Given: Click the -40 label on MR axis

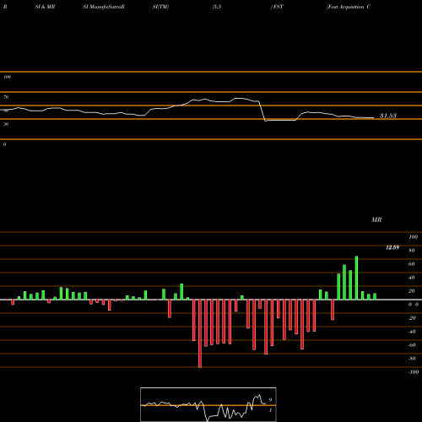Looking at the screenshot, I should pyautogui.click(x=412, y=332).
